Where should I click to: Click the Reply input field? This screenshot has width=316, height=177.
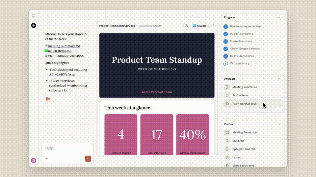click(67, 148)
